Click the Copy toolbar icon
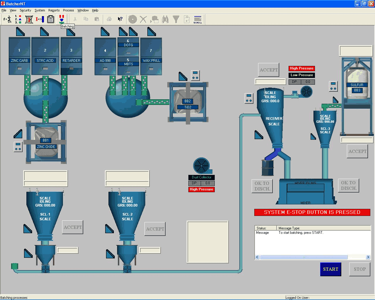Screen dimensions: 375x300 [x=86, y=19]
